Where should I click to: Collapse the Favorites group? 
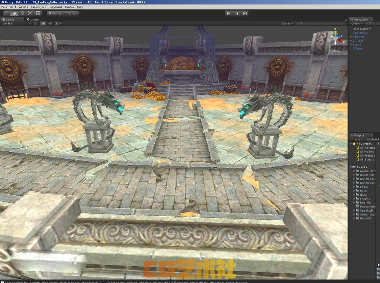pyautogui.click(x=351, y=144)
